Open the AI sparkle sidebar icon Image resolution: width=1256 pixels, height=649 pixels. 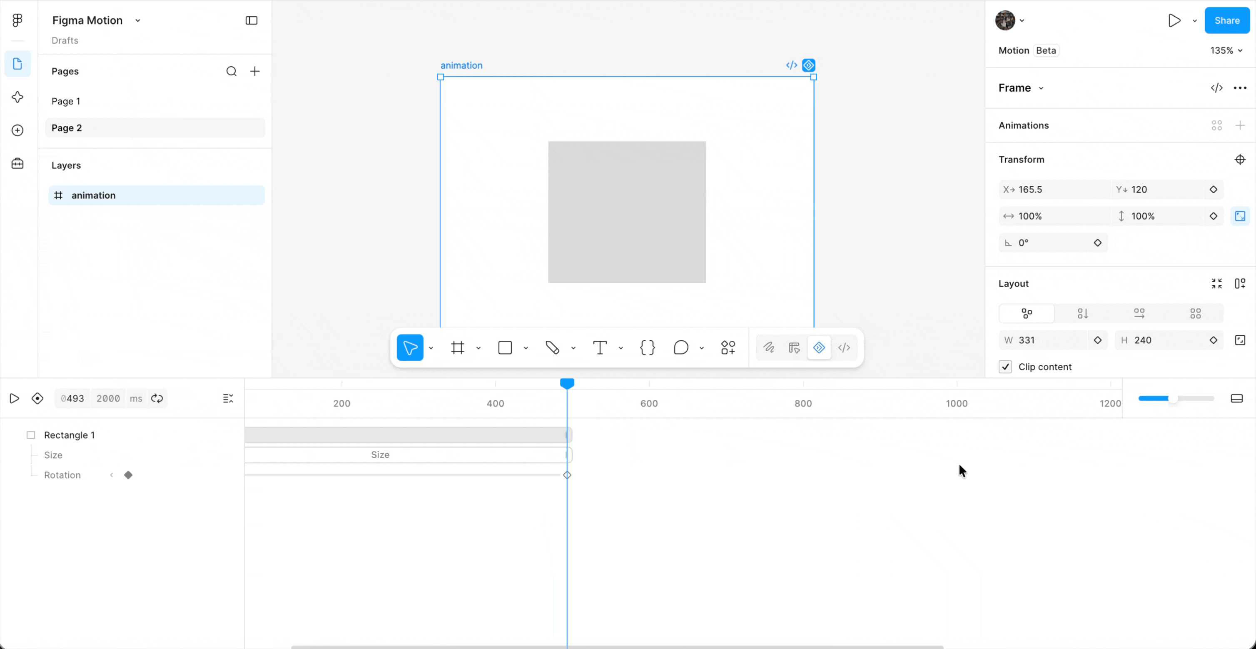pos(17,97)
